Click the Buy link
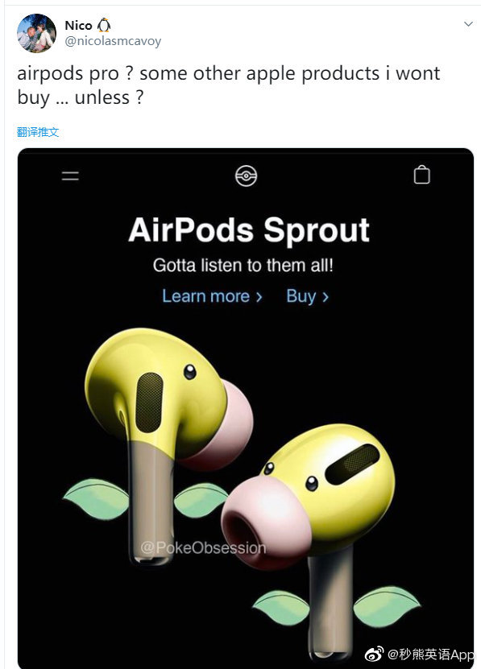This screenshot has width=481, height=669. [307, 296]
